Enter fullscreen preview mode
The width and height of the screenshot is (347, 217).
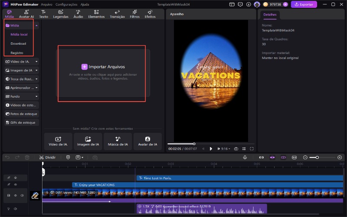point(252,149)
